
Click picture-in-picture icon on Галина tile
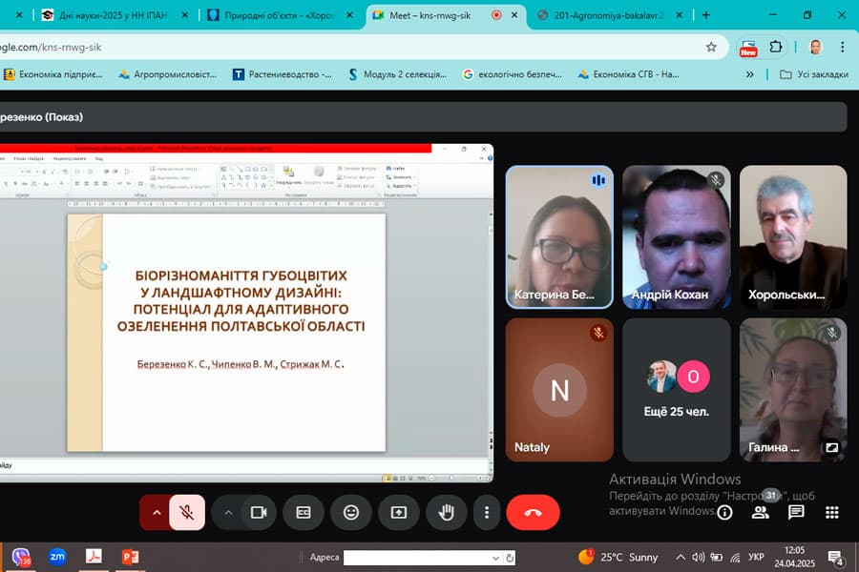tap(831, 447)
